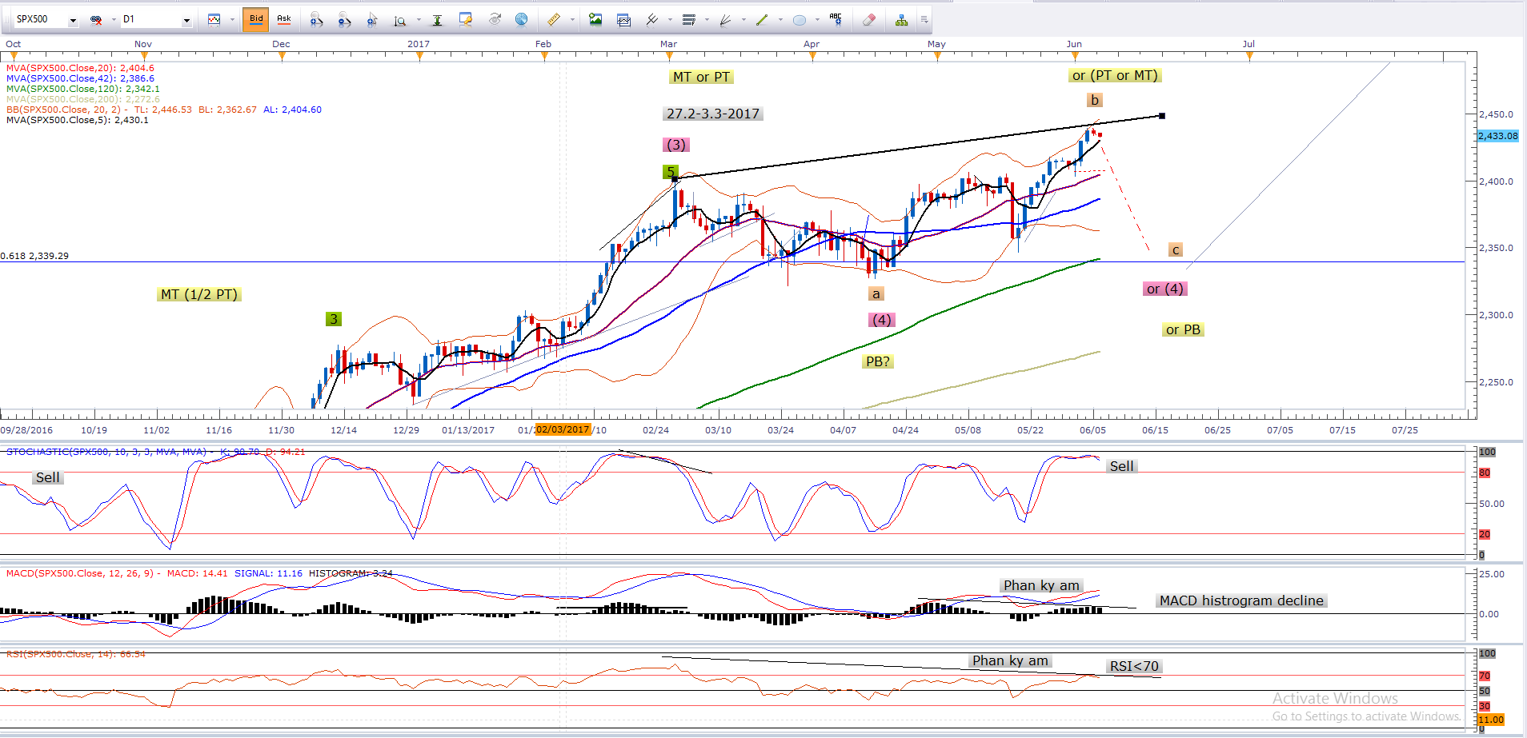Image resolution: width=1527 pixels, height=738 pixels.
Task: Toggle the Ask price display
Action: 284,19
